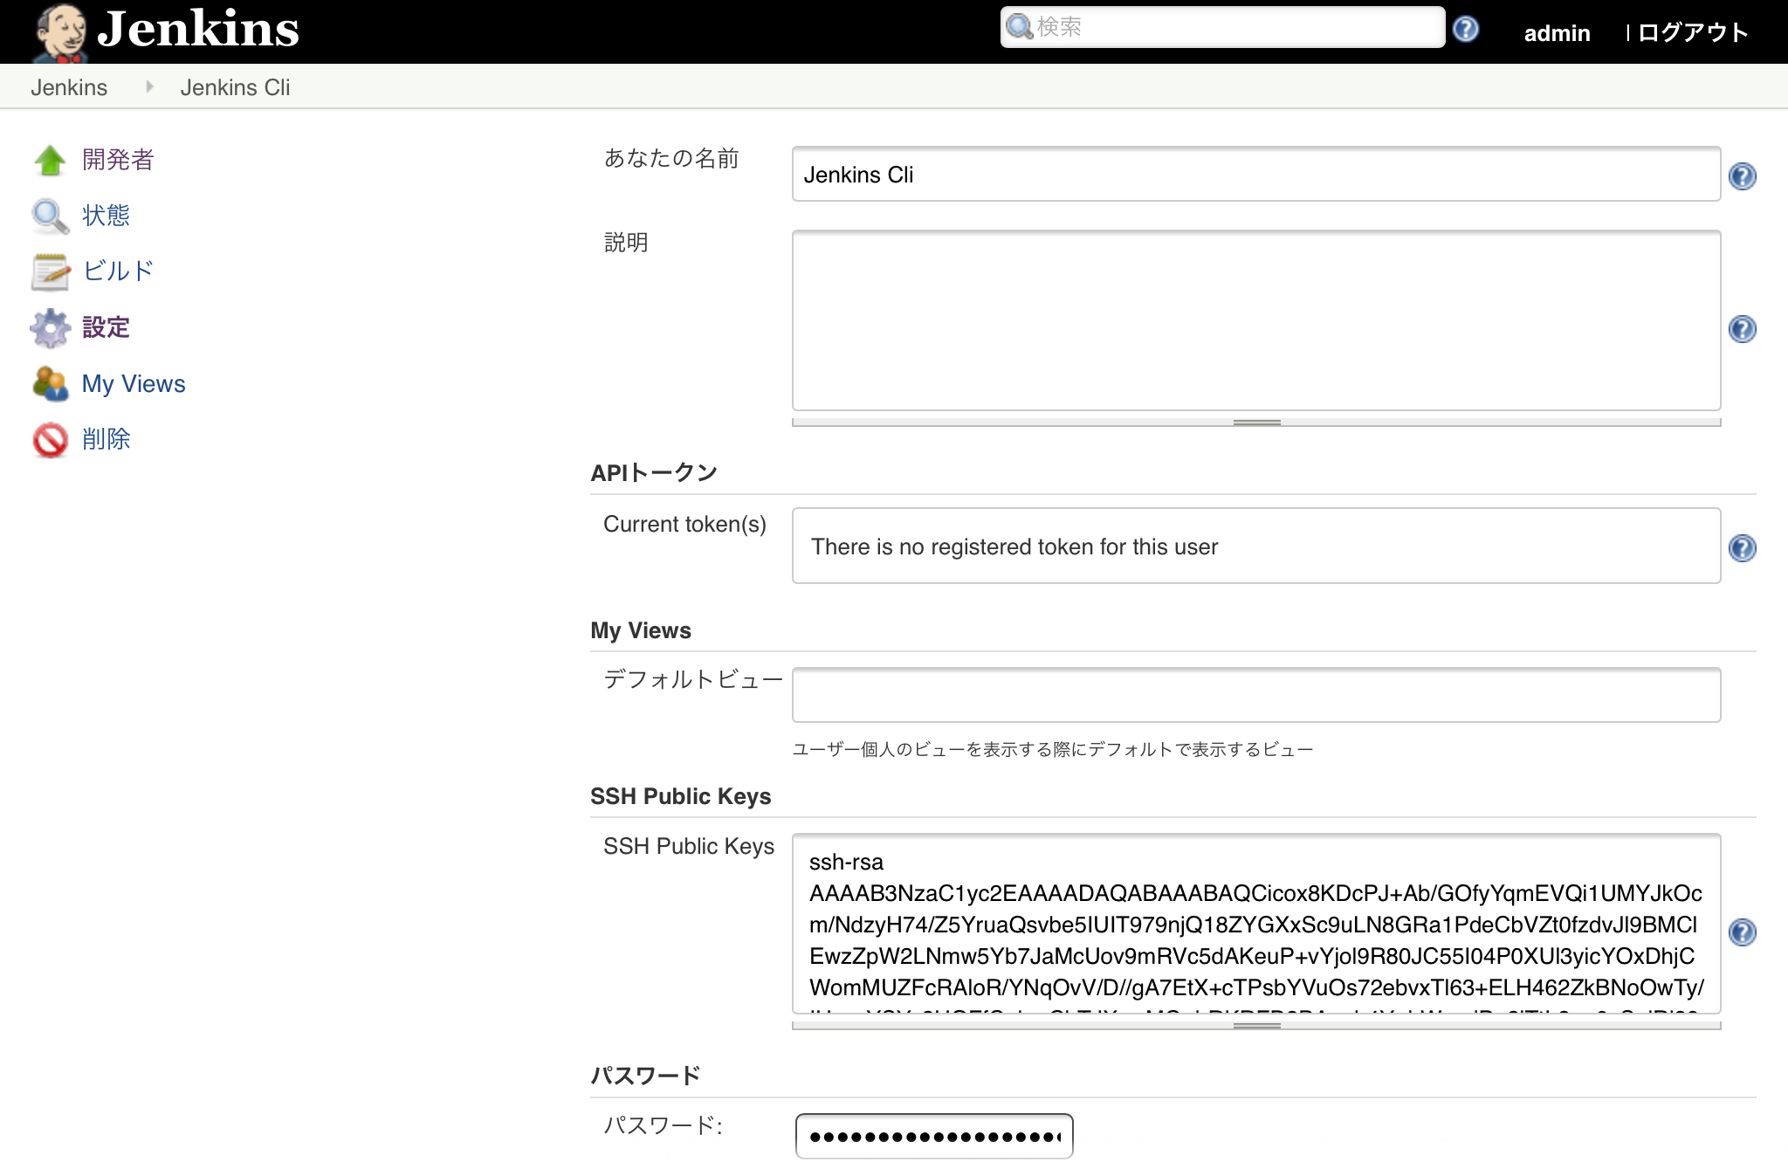Click the 削除 prohibition icon
This screenshot has width=1788, height=1169.
click(x=50, y=439)
